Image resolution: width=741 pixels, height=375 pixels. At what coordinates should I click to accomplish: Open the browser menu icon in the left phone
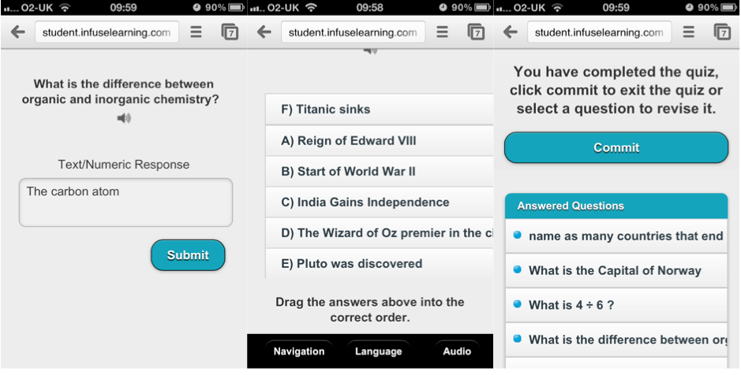pyautogui.click(x=196, y=32)
